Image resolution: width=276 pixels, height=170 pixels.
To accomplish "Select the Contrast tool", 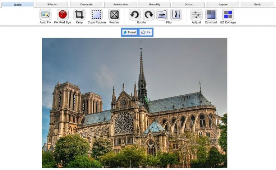I will (211, 15).
